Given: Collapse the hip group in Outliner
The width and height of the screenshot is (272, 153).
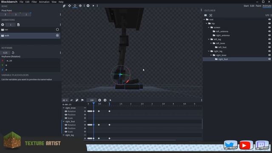Looking at the screenshot, I should coord(207,23).
